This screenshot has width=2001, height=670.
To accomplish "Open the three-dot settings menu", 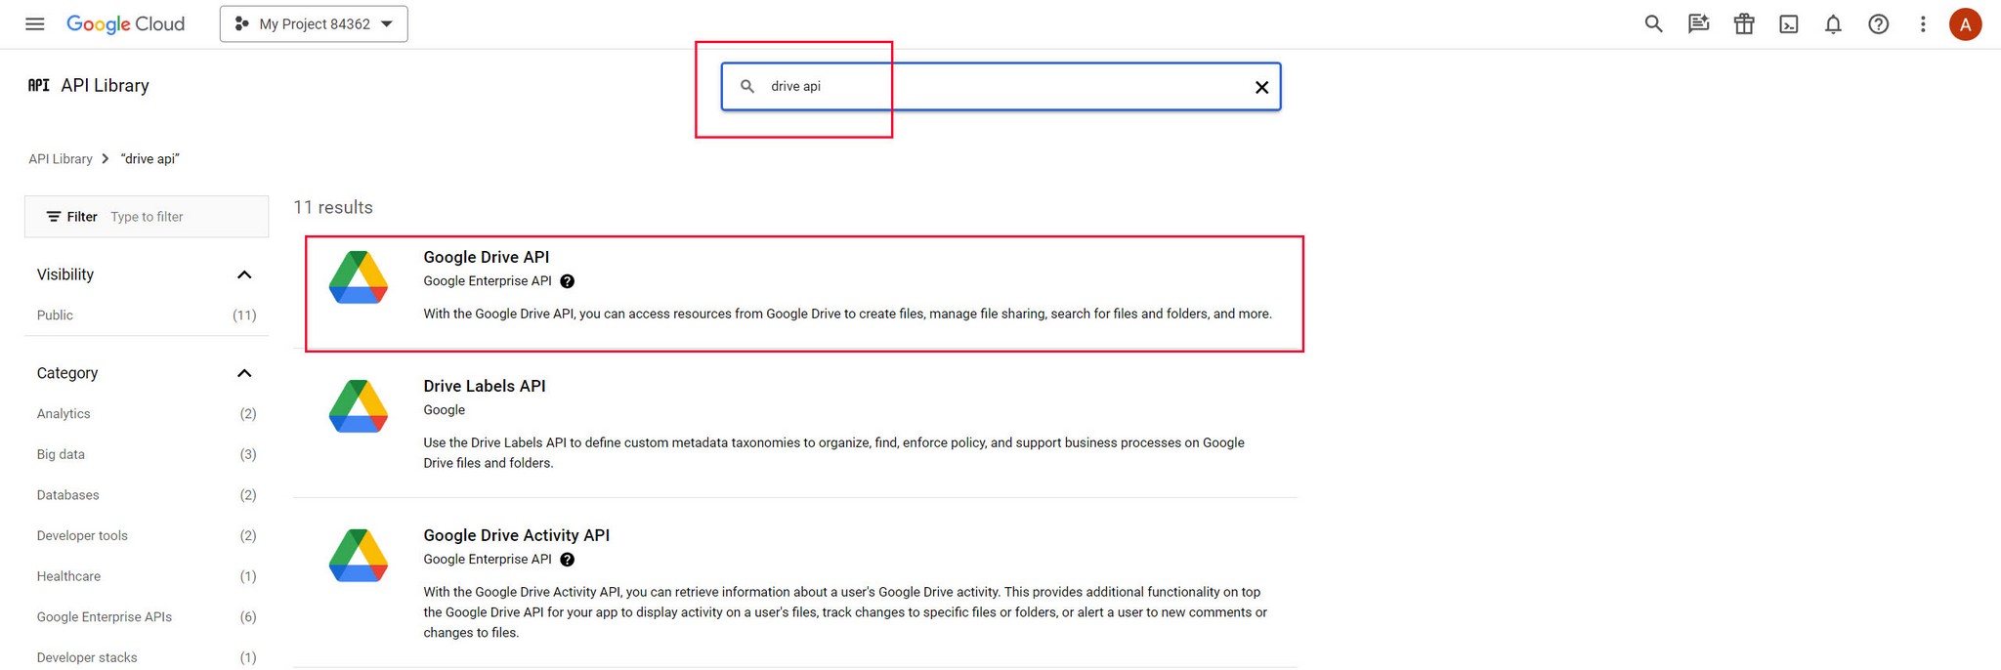I will (x=1922, y=23).
